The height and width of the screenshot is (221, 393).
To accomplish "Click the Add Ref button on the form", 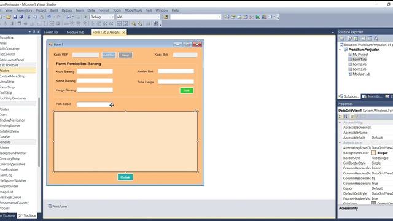I will point(109,55).
